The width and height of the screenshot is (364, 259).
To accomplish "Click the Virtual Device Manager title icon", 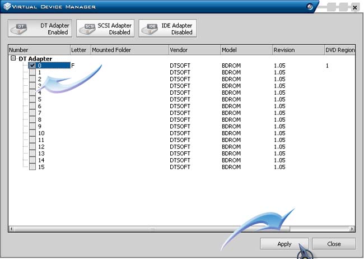I will click(7, 6).
